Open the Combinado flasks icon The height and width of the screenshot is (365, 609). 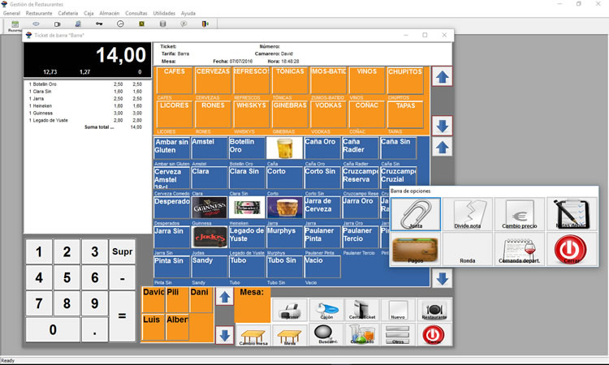click(362, 334)
